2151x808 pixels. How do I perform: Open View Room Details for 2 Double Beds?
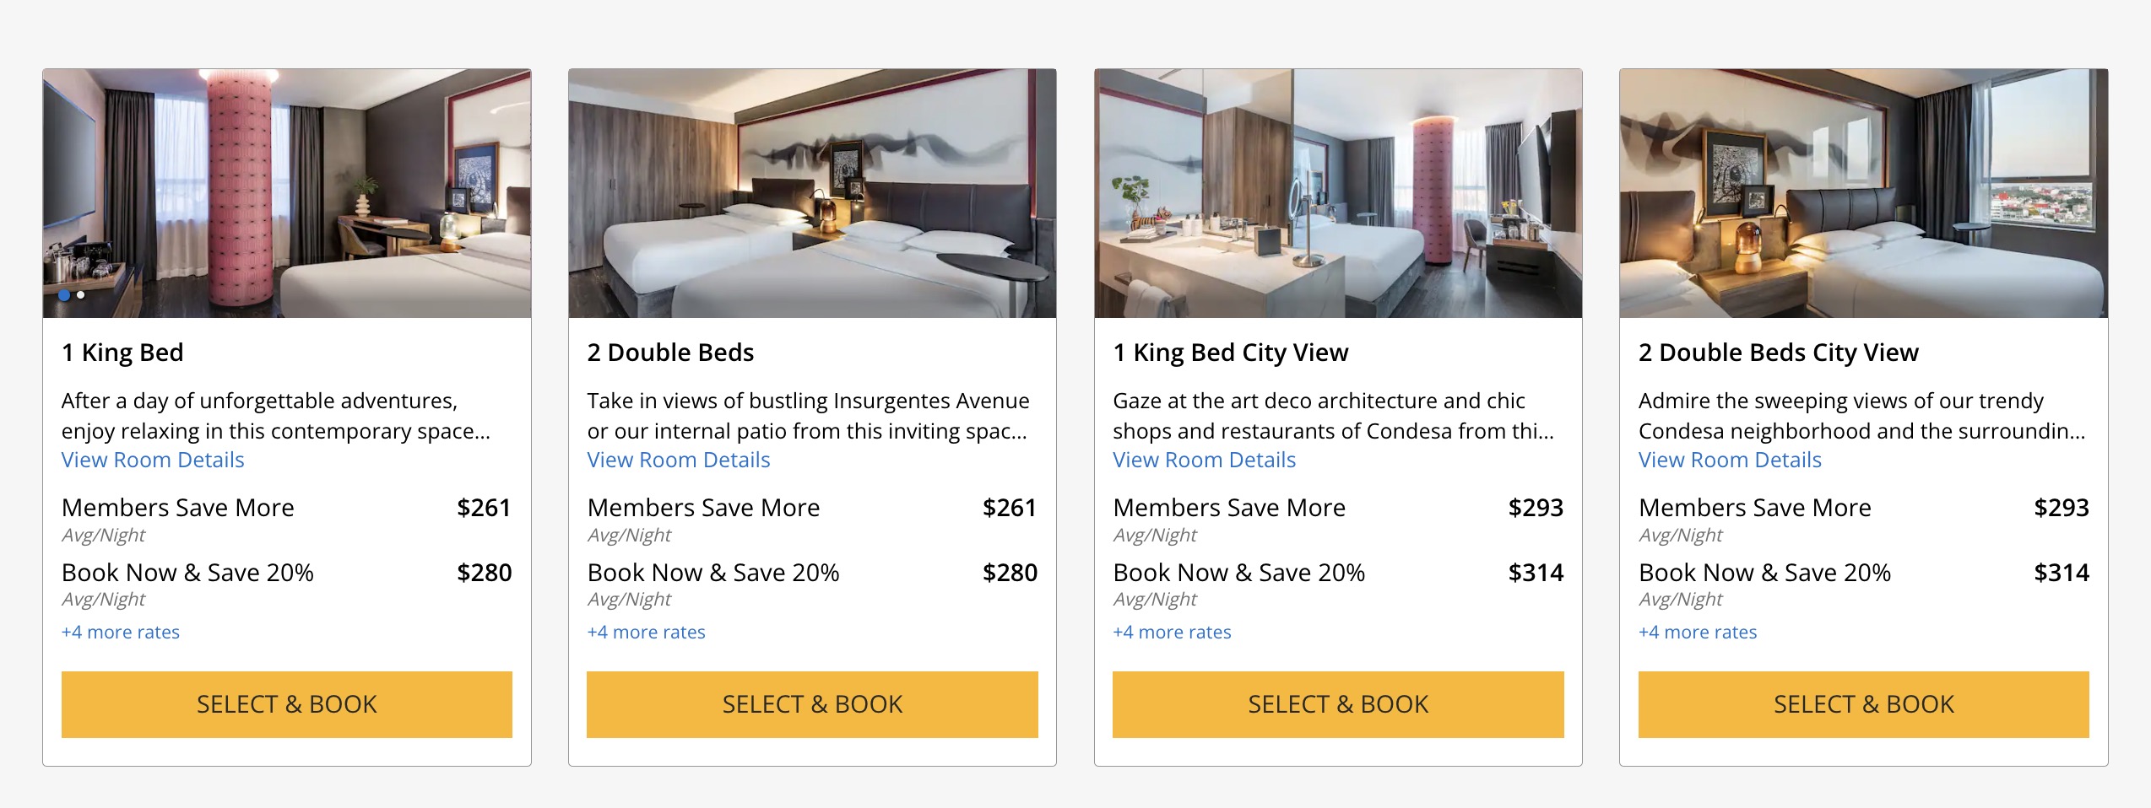point(678,460)
